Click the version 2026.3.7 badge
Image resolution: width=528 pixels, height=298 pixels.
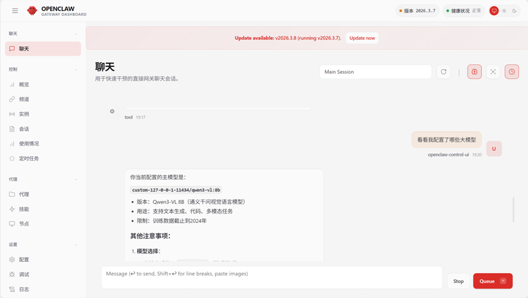417,11
